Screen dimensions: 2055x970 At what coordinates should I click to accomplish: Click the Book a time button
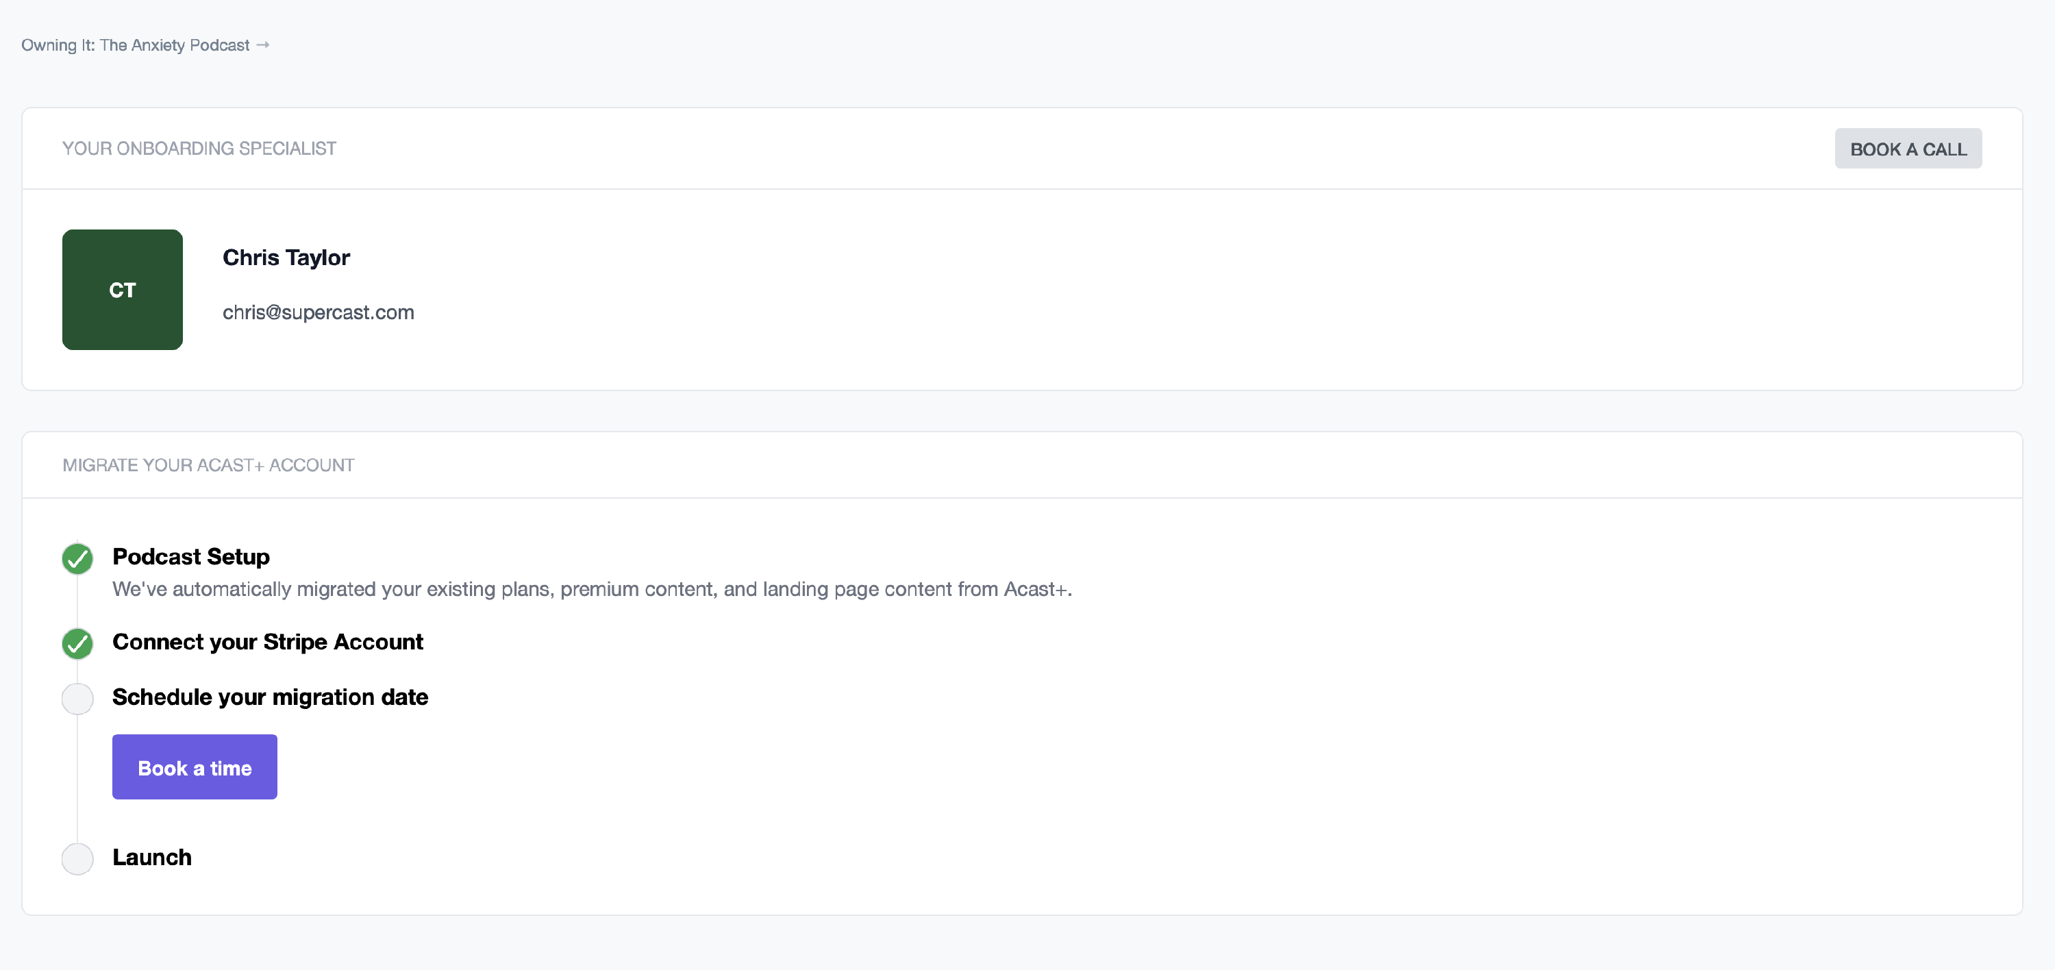[195, 767]
